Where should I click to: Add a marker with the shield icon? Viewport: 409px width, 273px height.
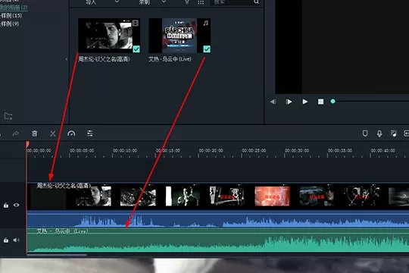(x=365, y=133)
